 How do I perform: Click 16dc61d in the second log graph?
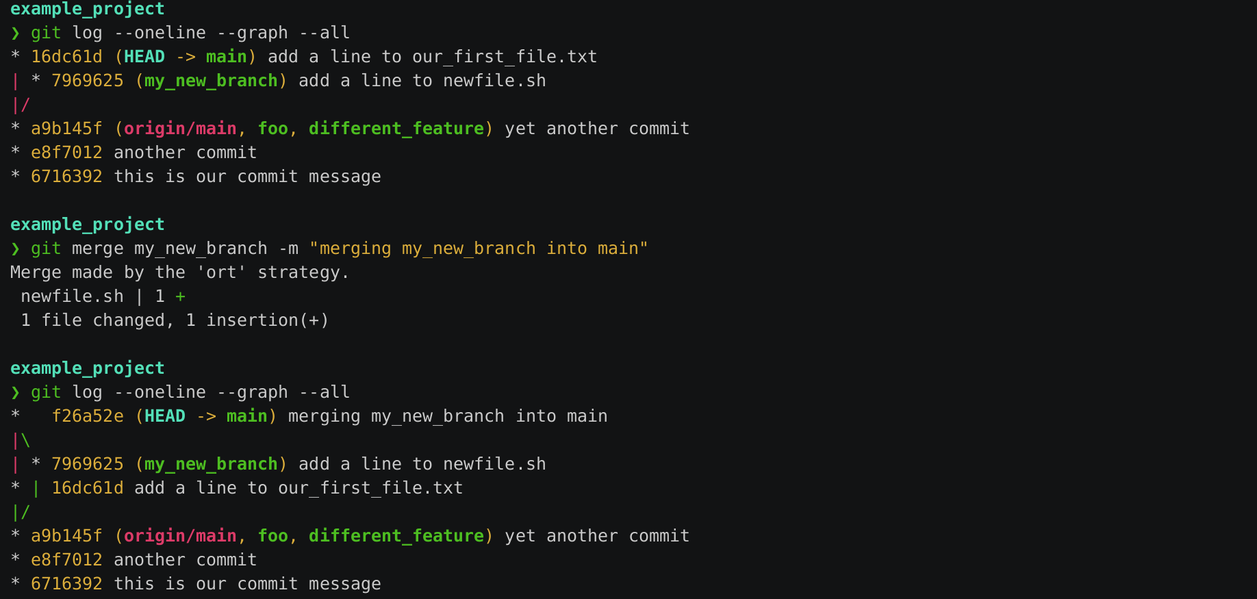[x=88, y=488]
